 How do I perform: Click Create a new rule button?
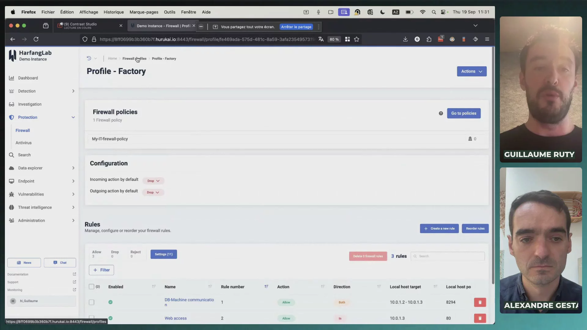[x=439, y=229]
